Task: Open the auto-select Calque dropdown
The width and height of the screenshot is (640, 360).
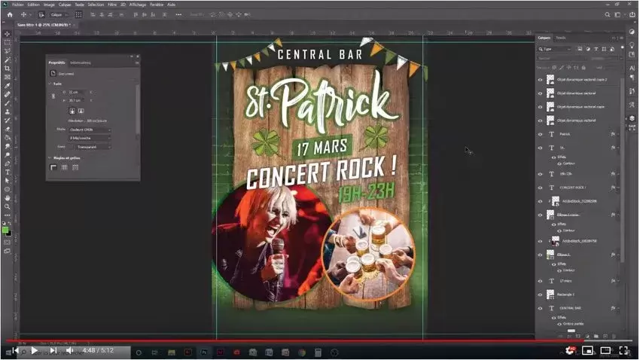Action: tap(59, 15)
